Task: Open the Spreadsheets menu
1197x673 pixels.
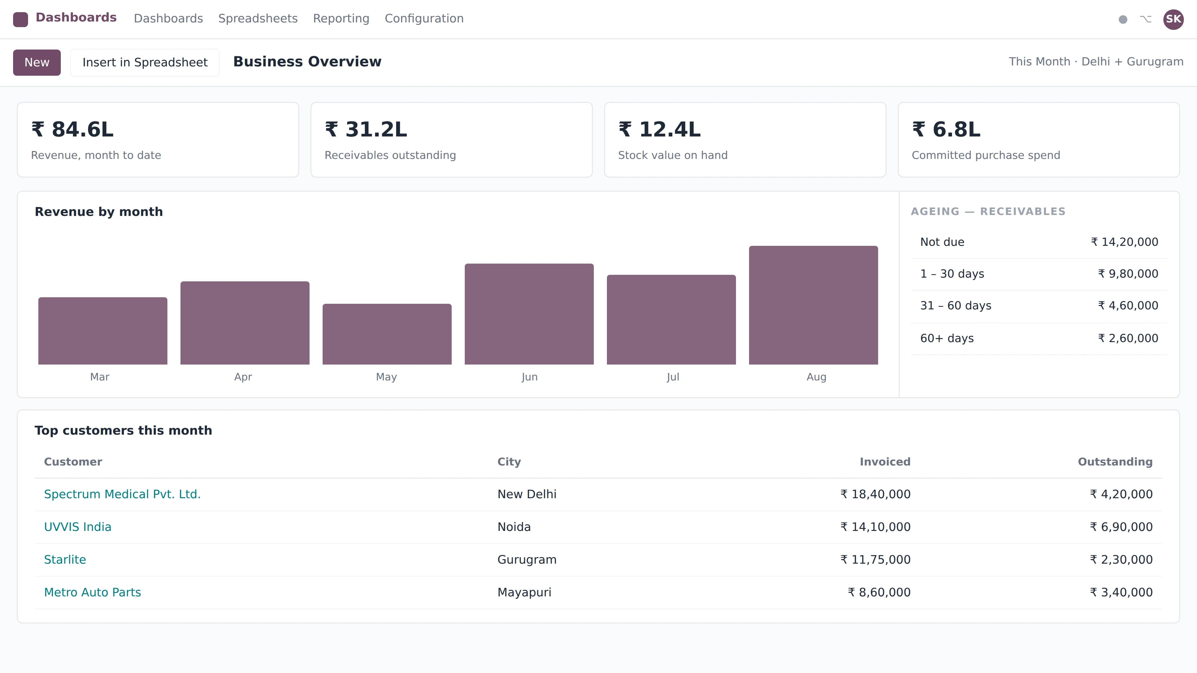Action: pyautogui.click(x=258, y=19)
